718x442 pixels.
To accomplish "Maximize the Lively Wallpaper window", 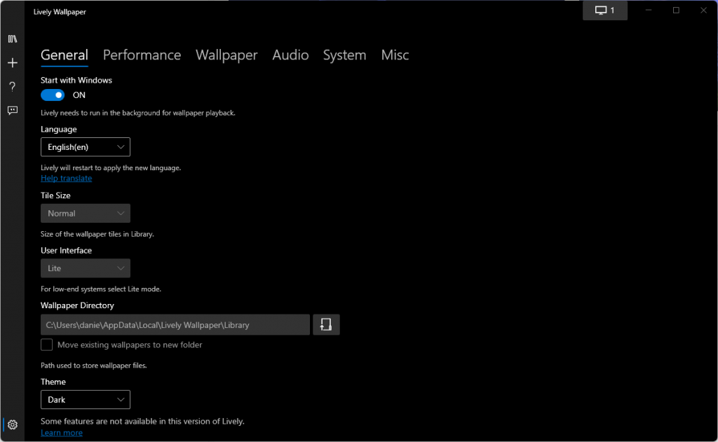I will [x=676, y=10].
